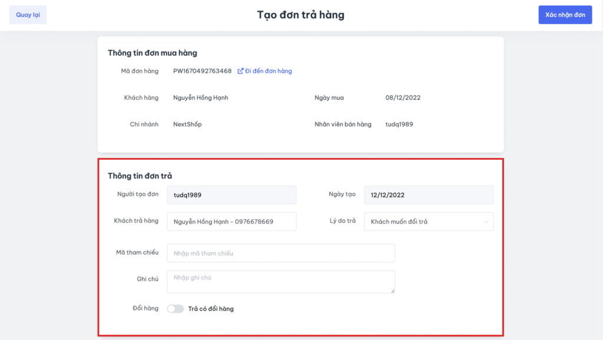
Task: Click the Trả có đổi hàng label text
Action: click(211, 309)
